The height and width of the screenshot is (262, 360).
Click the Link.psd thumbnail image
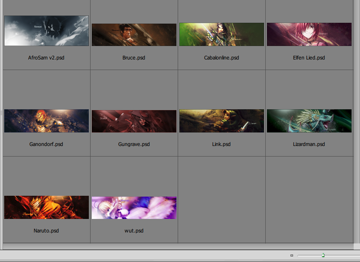tap(221, 121)
